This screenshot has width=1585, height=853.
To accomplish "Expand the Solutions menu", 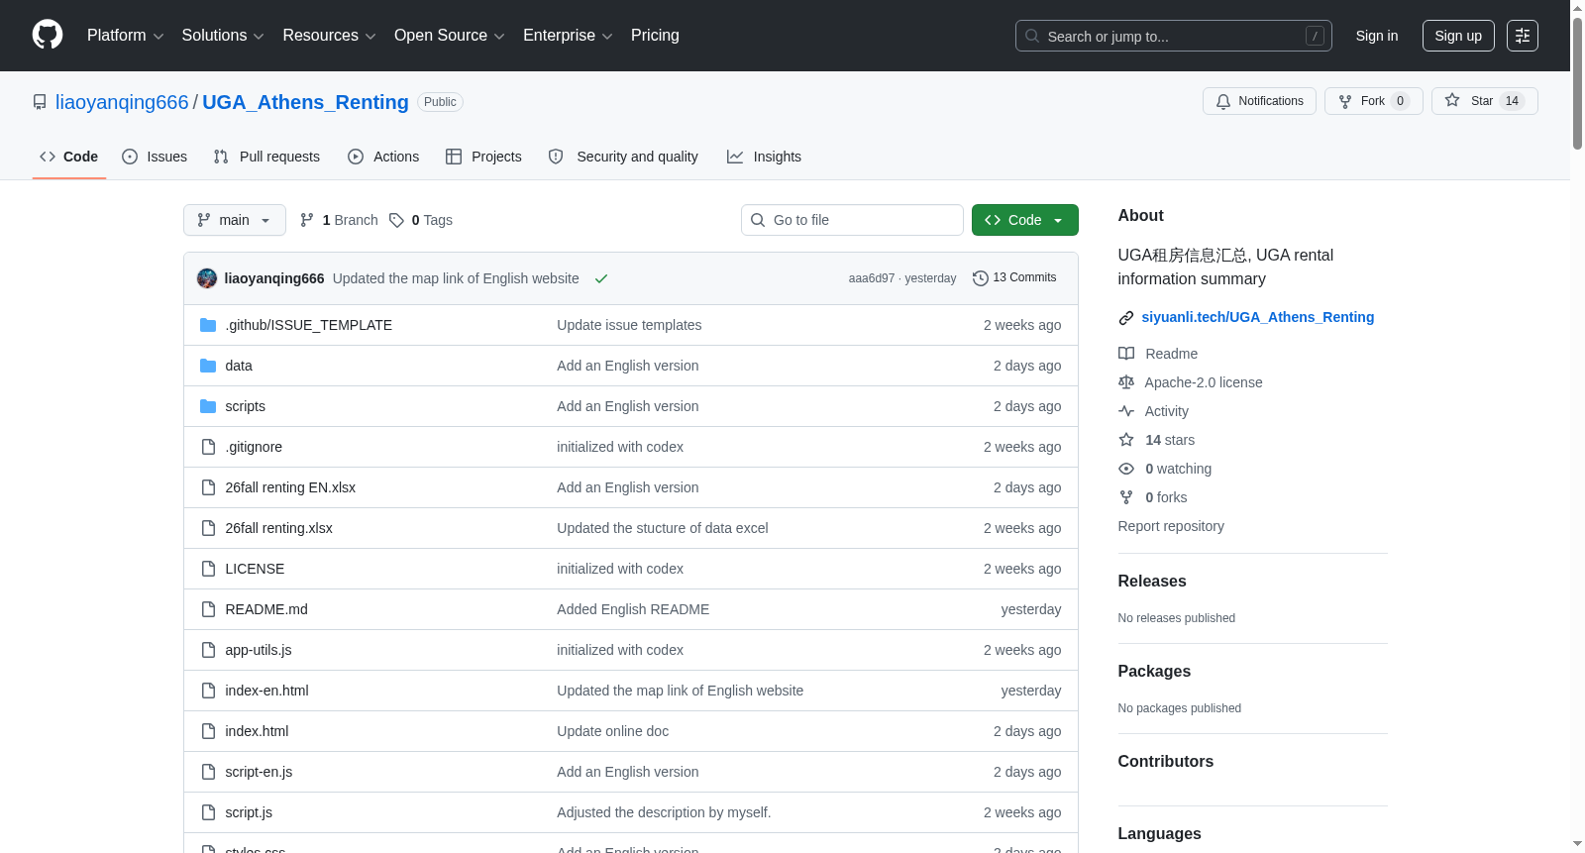I will pos(223,36).
